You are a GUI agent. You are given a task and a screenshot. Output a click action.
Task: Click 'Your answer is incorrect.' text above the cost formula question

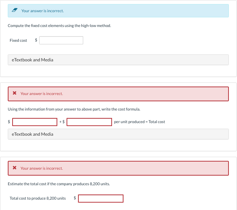42,94
